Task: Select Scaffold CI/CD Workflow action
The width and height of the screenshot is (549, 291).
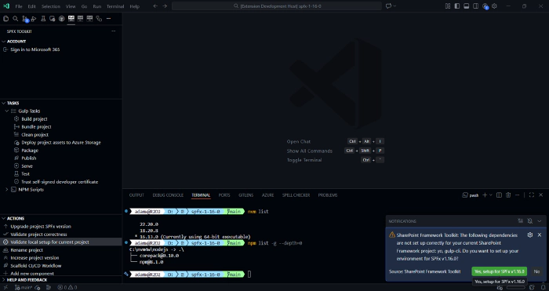Action: 36,266
